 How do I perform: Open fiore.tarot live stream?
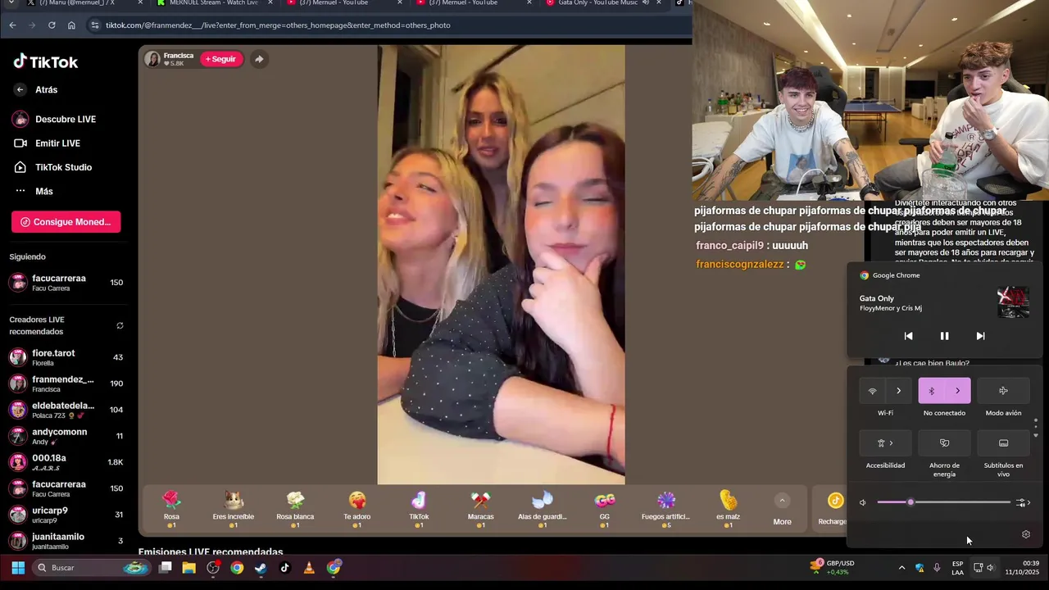click(x=66, y=357)
